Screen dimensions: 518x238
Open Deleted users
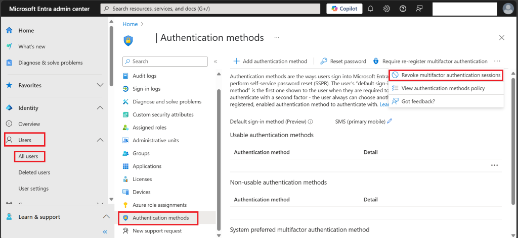tap(34, 172)
